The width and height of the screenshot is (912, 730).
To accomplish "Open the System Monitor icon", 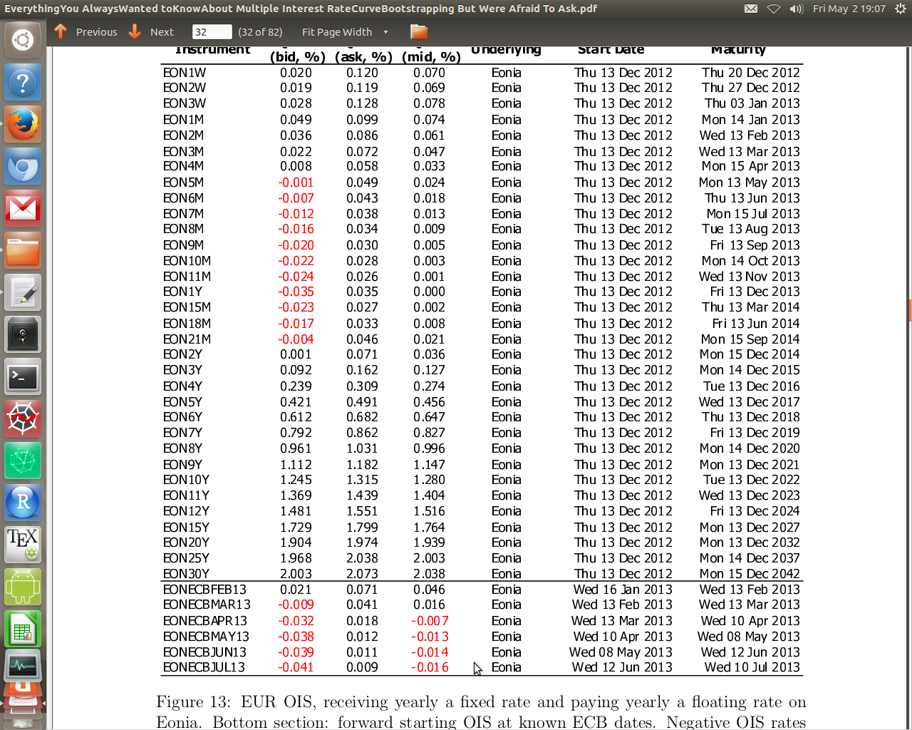I will pos(23,667).
